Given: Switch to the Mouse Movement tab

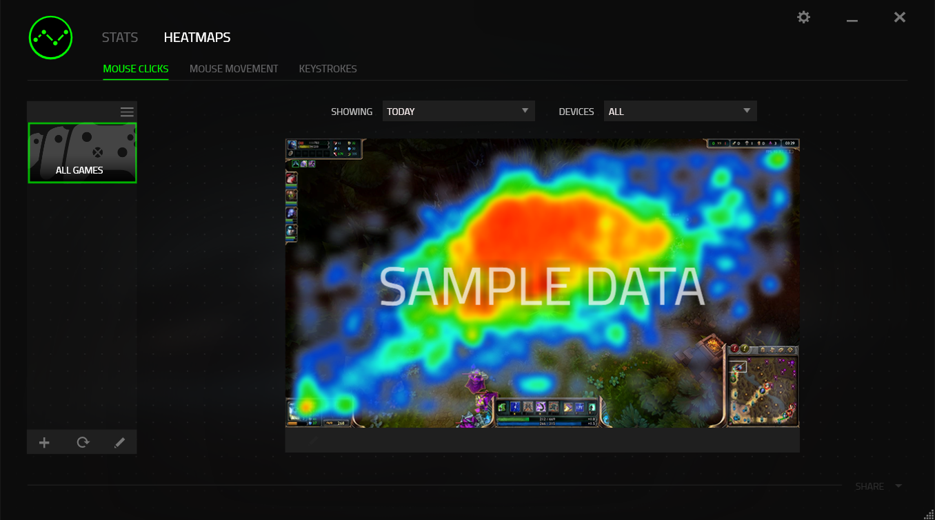Looking at the screenshot, I should [x=234, y=69].
